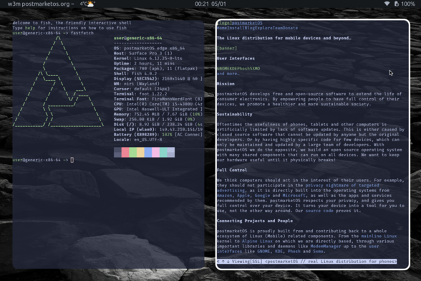
Task: Click the w3m status line title text
Action: click(x=331, y=262)
